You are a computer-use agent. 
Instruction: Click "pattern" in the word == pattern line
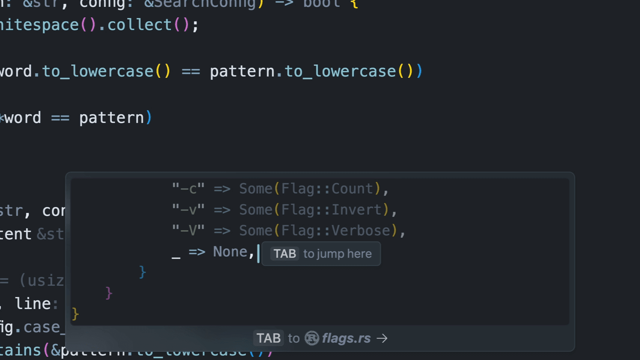coord(111,118)
